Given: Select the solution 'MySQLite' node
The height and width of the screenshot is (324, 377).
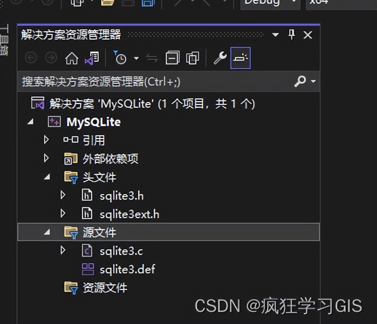Looking at the screenshot, I should pyautogui.click(x=152, y=104).
